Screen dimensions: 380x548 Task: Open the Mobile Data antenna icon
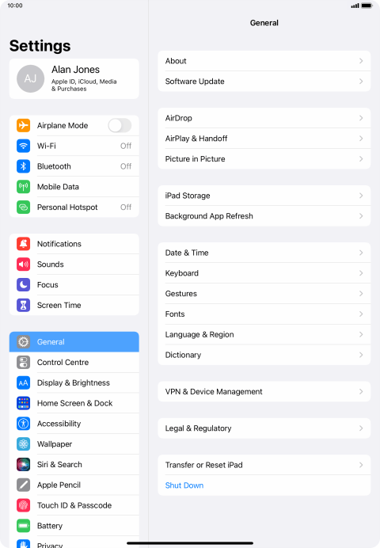[24, 187]
